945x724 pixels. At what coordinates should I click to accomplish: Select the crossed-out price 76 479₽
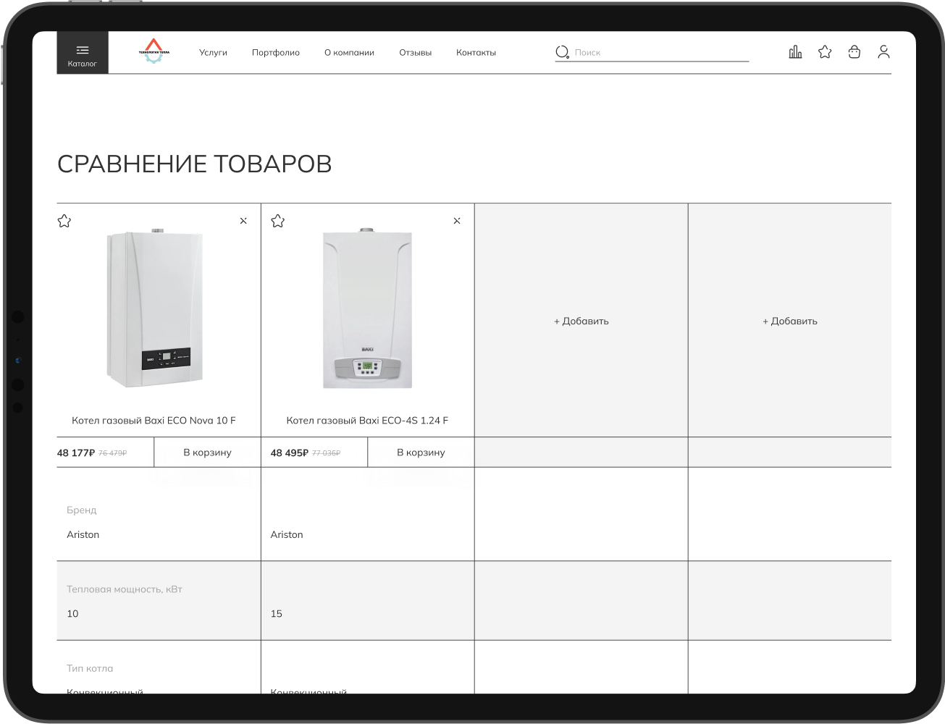(x=112, y=453)
